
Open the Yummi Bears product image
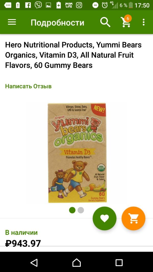point(77,153)
